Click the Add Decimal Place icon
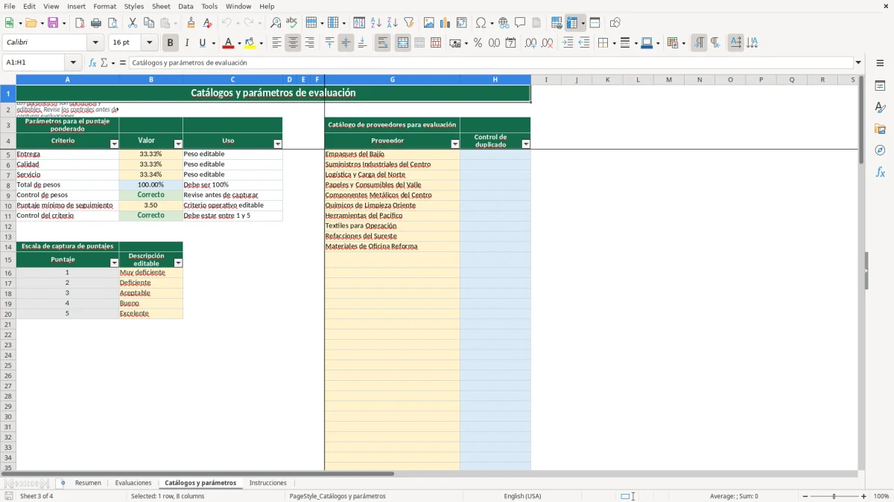The width and height of the screenshot is (894, 502). (530, 43)
